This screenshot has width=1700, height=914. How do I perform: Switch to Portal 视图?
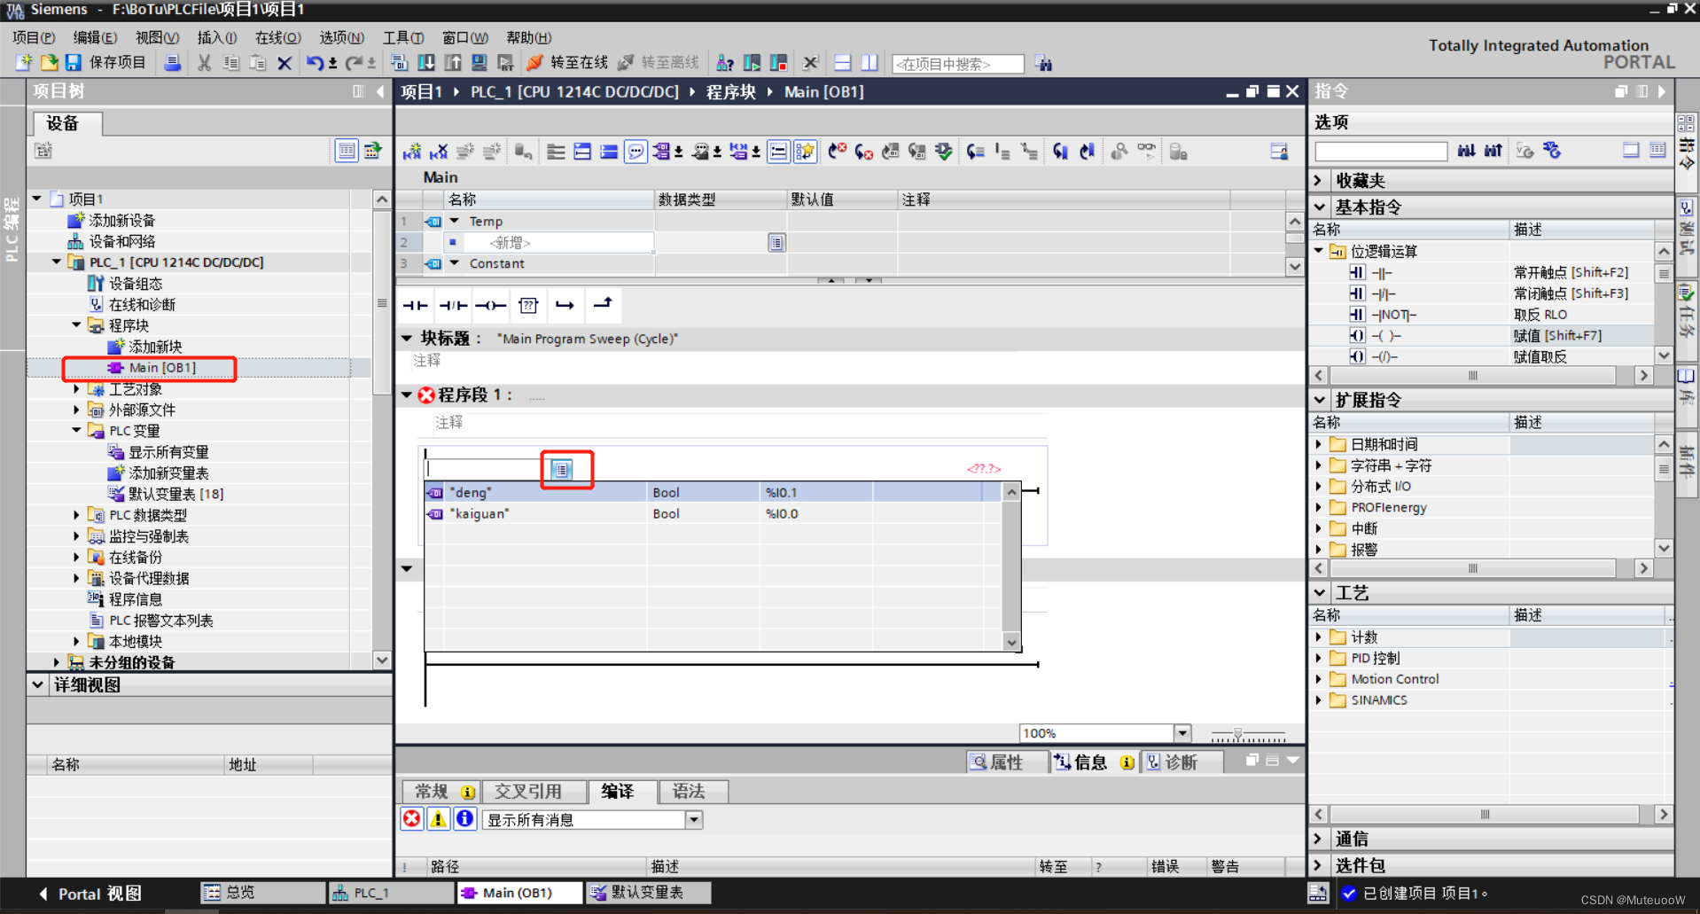90,894
